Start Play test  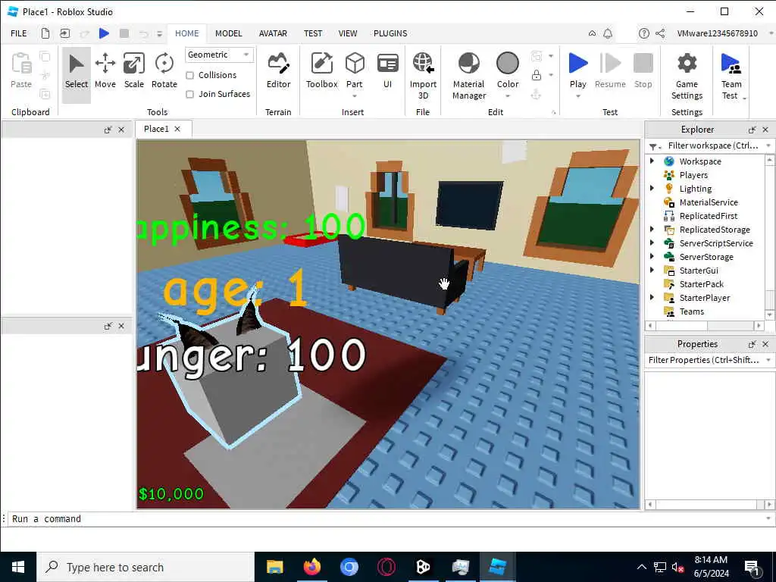[x=577, y=70]
